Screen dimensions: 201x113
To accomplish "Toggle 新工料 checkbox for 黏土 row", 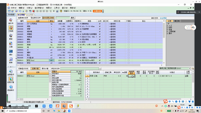I will coord(106,55).
